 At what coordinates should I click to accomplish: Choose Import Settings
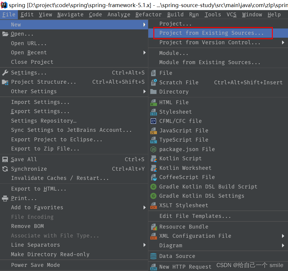(74, 102)
